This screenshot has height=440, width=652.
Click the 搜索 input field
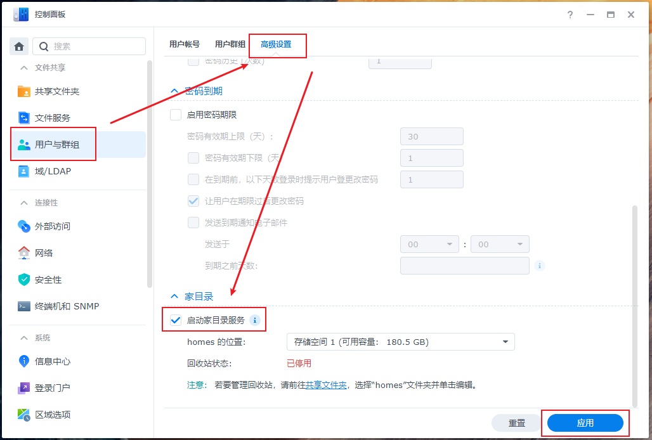coord(89,46)
